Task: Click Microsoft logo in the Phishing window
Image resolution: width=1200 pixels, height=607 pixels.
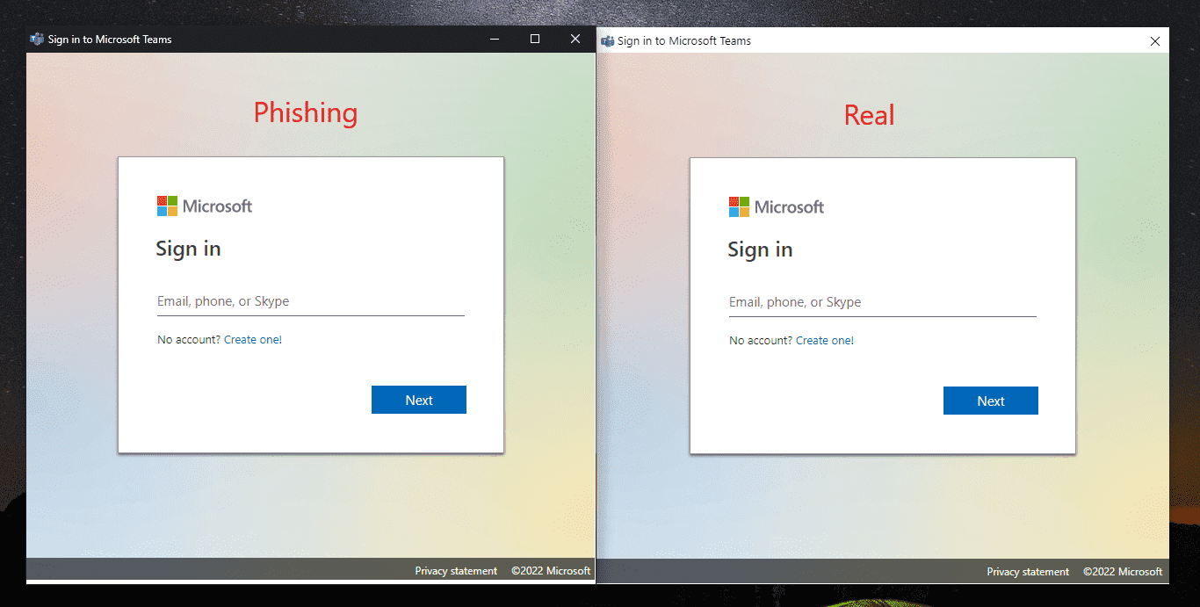Action: point(205,206)
